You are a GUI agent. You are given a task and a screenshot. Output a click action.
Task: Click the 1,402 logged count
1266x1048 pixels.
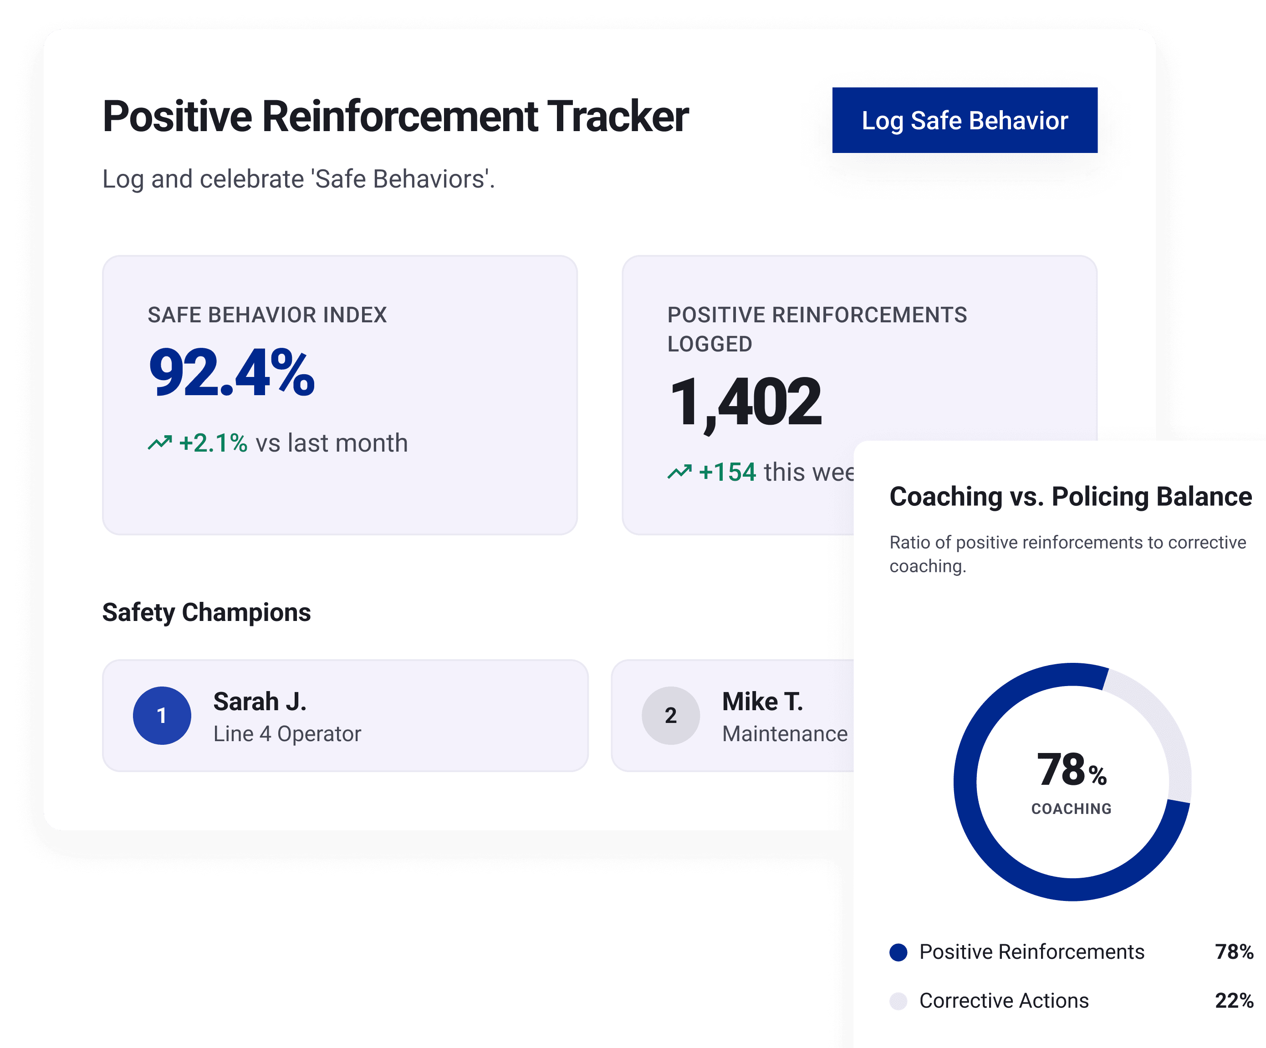pos(745,402)
